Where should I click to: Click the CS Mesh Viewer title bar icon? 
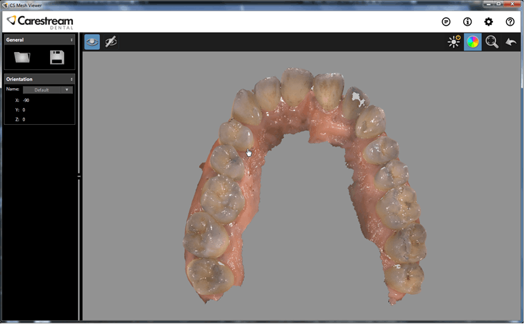click(5, 5)
